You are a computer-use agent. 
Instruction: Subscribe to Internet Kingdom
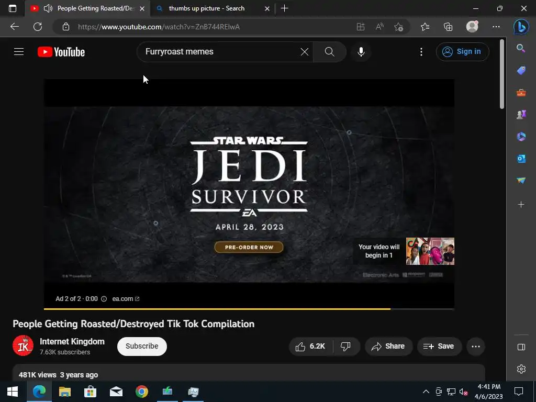[142, 347]
